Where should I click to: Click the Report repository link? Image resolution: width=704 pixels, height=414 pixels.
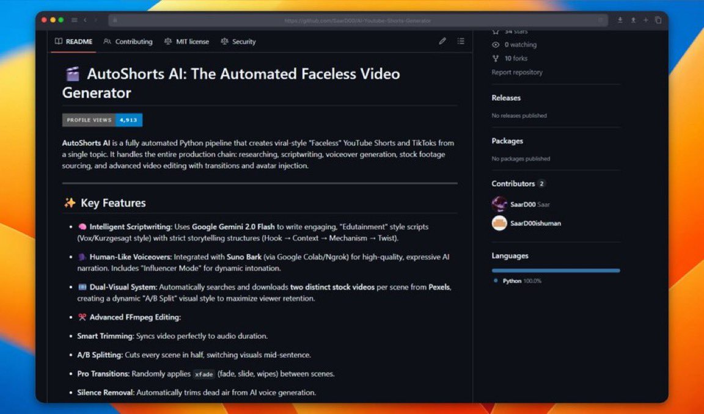point(517,72)
